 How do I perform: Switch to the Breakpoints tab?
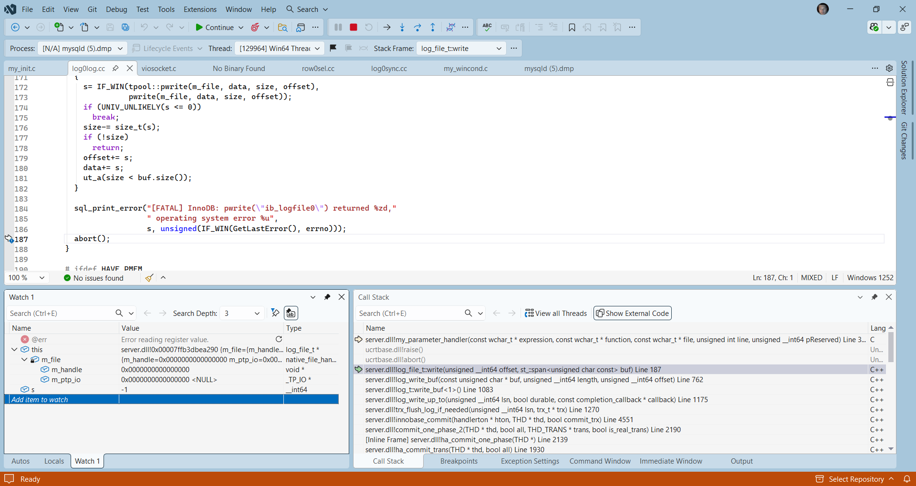click(458, 461)
